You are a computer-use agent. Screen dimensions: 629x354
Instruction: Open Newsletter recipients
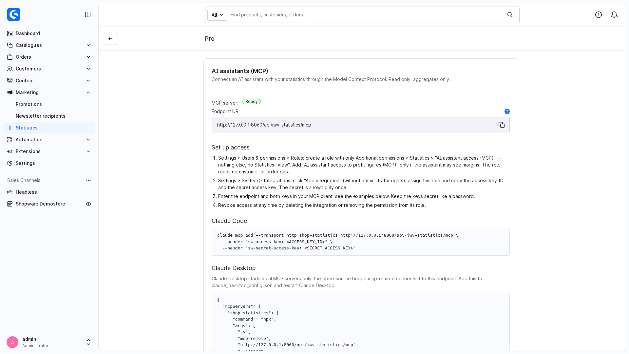(x=41, y=116)
